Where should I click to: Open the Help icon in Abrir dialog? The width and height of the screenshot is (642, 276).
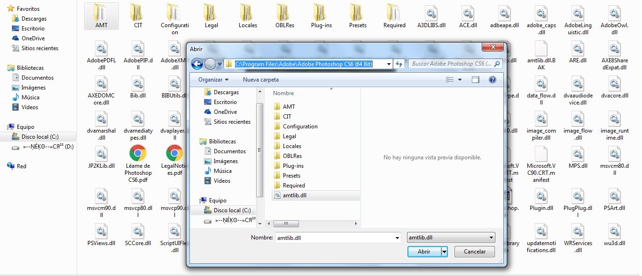click(x=493, y=80)
